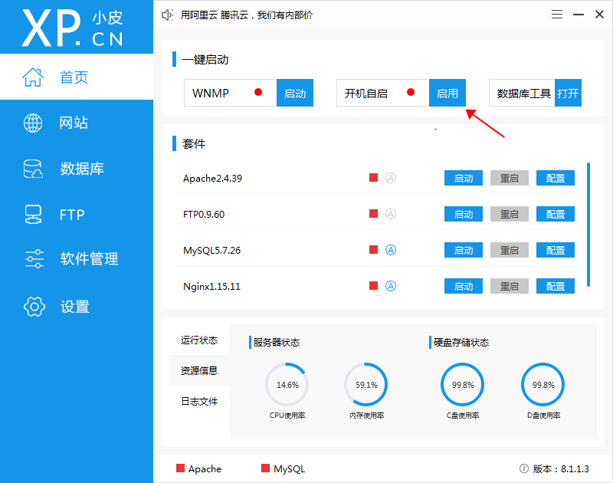This screenshot has height=483, width=613.
Task: Open 设置 settings page
Action: [76, 307]
